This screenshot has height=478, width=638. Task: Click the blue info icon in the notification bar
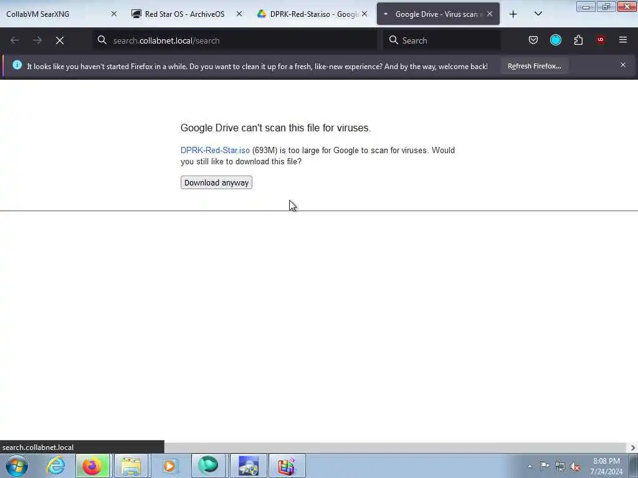17,65
